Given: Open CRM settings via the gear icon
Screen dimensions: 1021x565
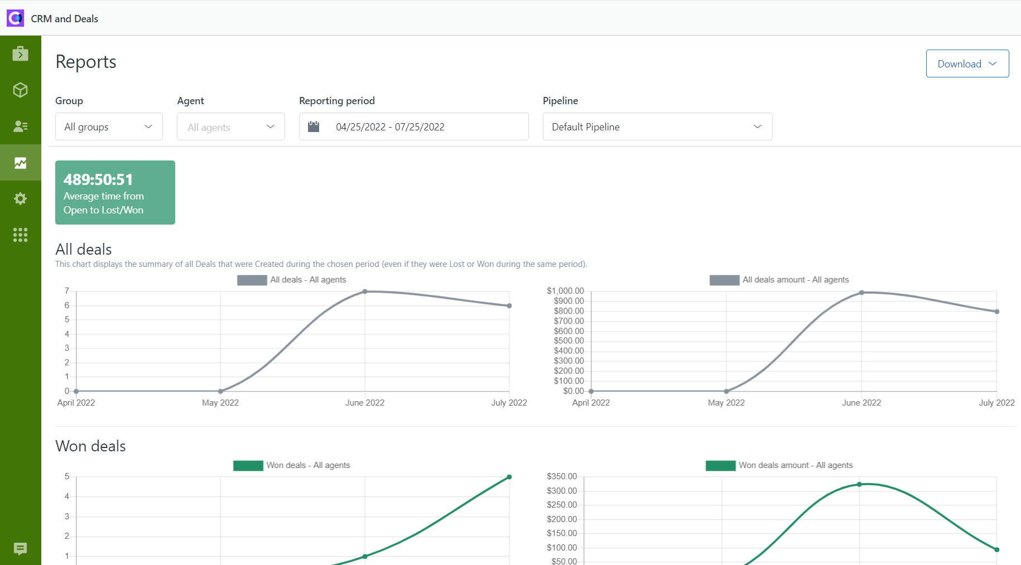Looking at the screenshot, I should coord(20,198).
